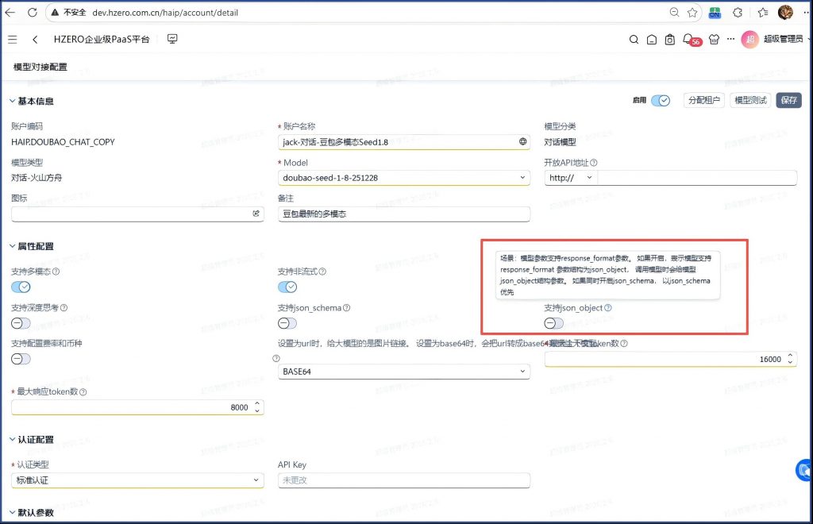This screenshot has width=813, height=524.
Task: Click the globe icon in 账户名称 field
Action: pos(522,142)
